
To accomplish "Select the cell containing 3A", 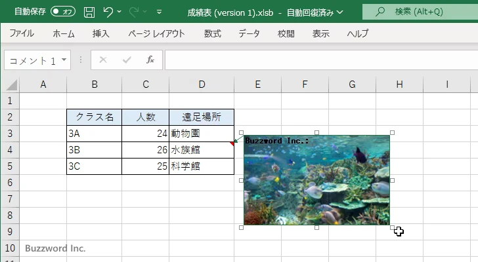I will [x=94, y=134].
